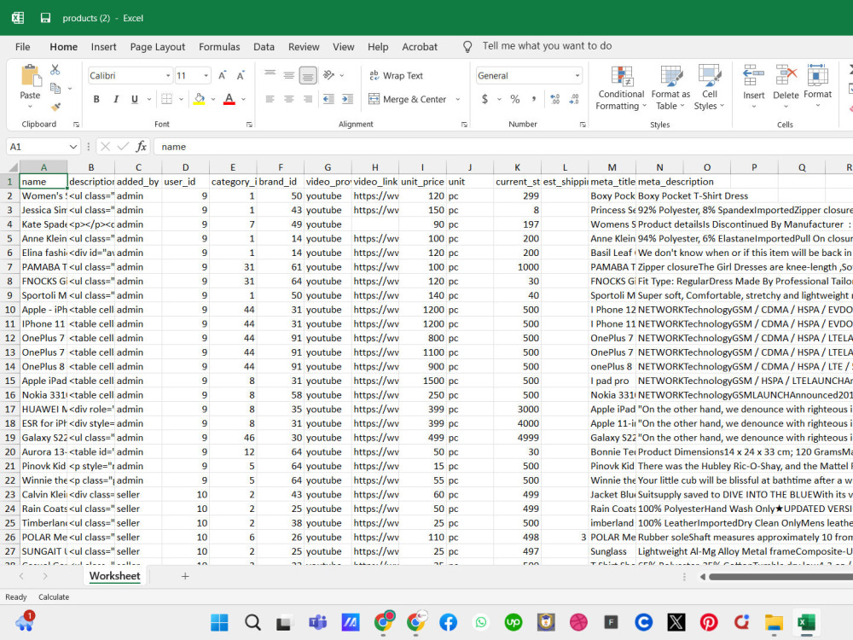The image size is (853, 640).
Task: Switch to the Insert tab
Action: 103,47
